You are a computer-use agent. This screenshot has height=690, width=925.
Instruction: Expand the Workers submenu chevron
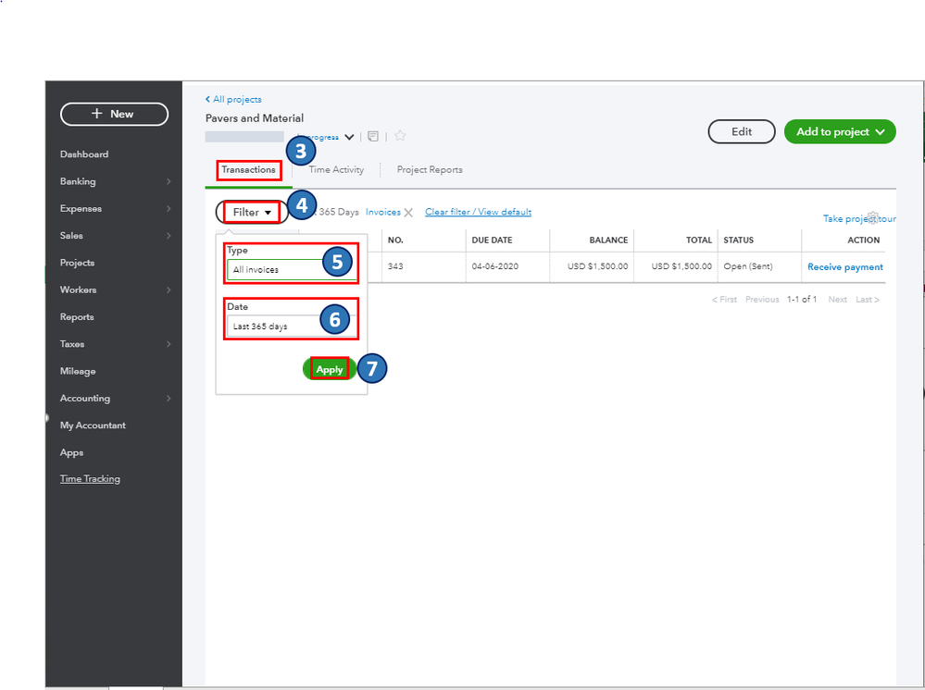(169, 290)
